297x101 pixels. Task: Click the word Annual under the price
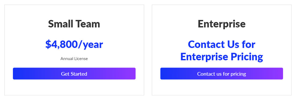[x=67, y=58]
